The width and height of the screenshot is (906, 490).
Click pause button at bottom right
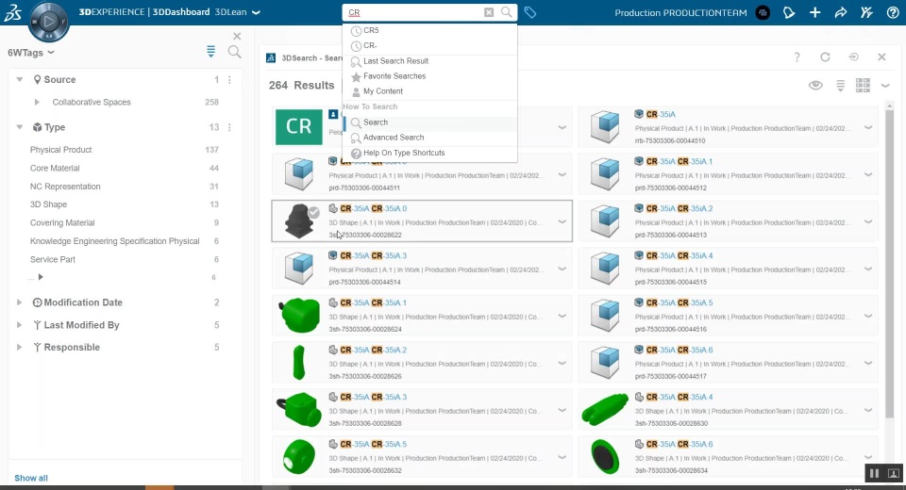874,473
